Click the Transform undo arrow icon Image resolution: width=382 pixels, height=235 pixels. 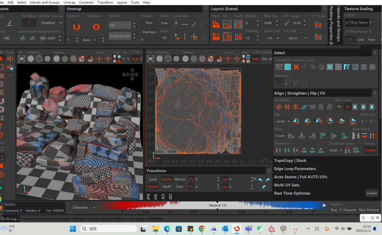[x=260, y=180]
